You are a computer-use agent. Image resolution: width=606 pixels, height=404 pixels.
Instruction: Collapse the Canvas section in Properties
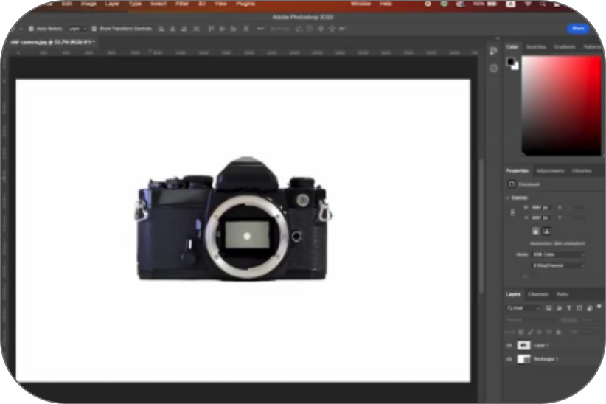pyautogui.click(x=508, y=198)
